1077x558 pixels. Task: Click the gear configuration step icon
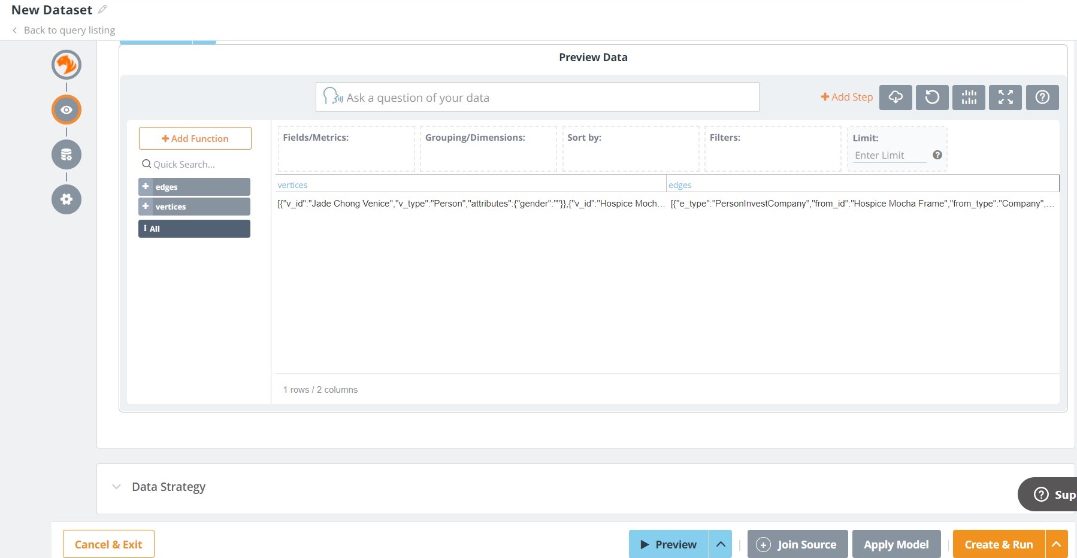tap(66, 199)
